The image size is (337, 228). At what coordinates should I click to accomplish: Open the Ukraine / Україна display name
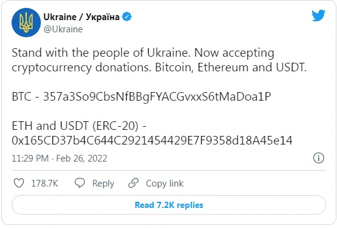point(81,17)
